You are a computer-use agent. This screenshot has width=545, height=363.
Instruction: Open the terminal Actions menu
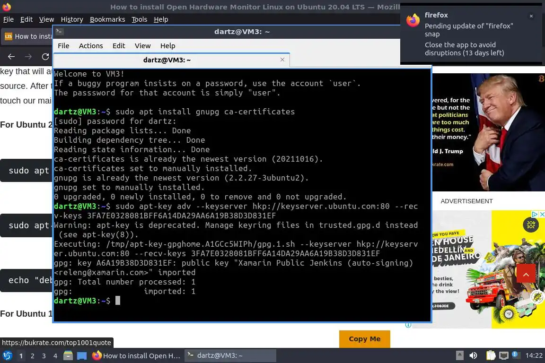click(91, 46)
